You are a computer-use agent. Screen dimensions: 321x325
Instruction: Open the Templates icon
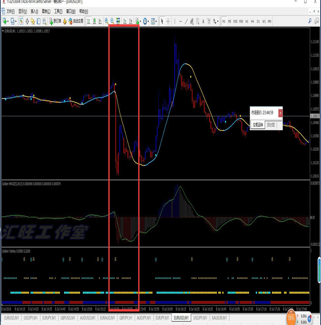(x=153, y=21)
